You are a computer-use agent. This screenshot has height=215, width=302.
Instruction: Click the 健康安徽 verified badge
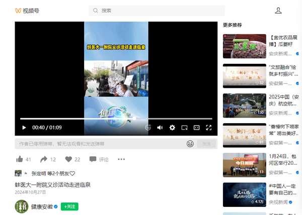pos(56,206)
